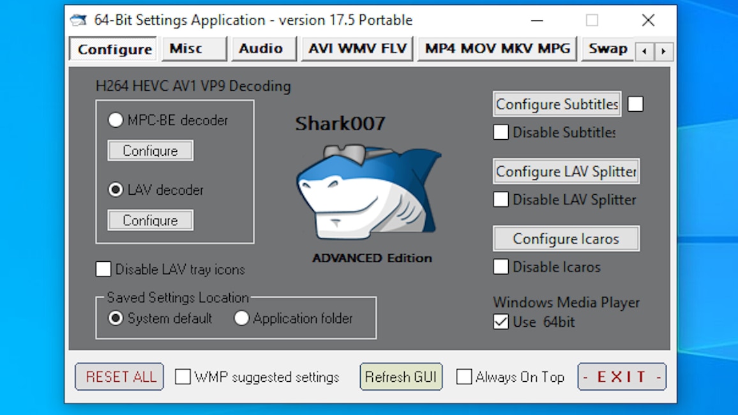Click Configure under MPC-BE decoder
Image resolution: width=738 pixels, height=415 pixels.
pyautogui.click(x=150, y=151)
